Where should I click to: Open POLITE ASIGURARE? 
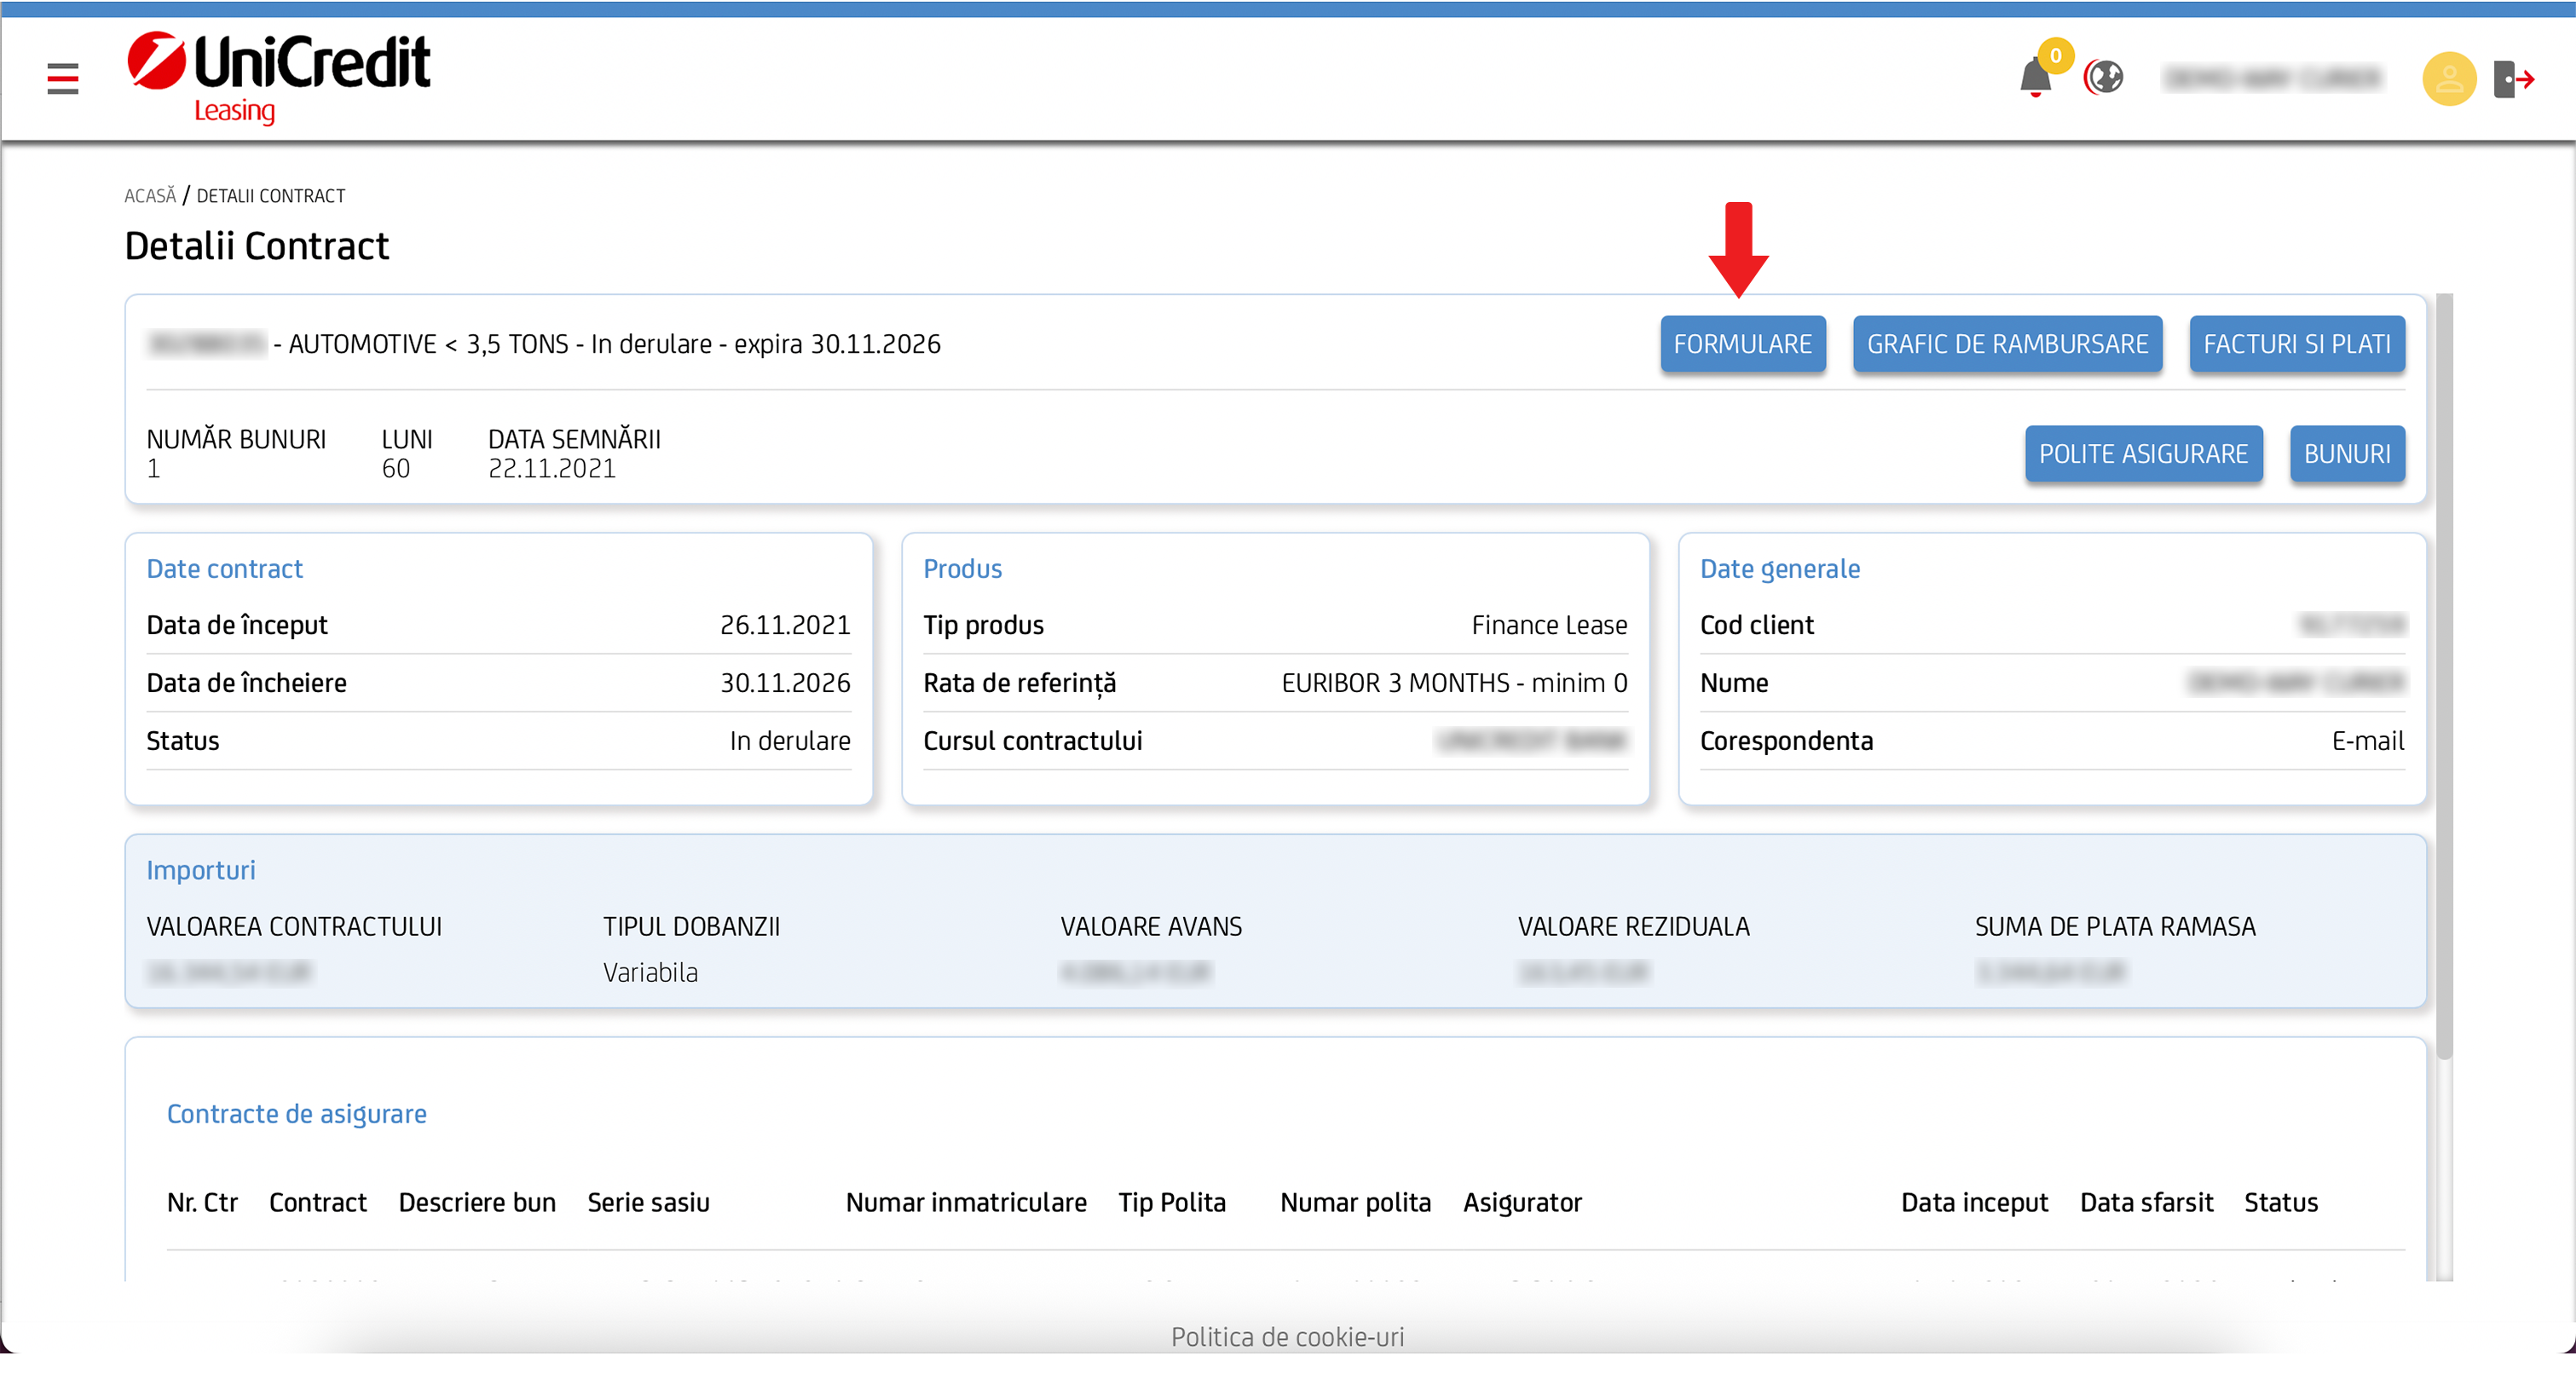2143,454
